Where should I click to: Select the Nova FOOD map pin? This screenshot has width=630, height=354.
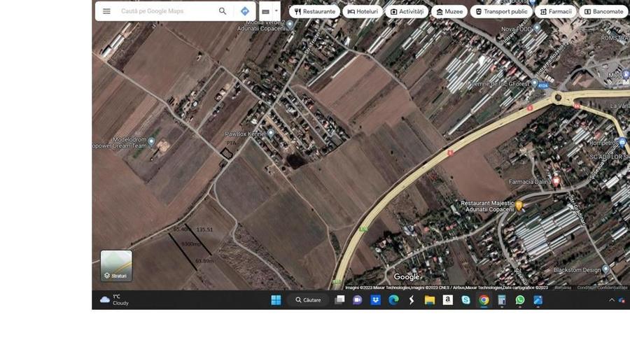(x=537, y=28)
